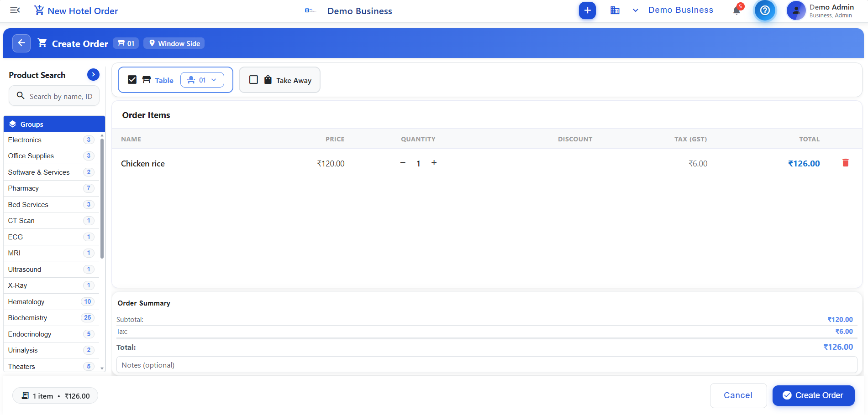Image resolution: width=868 pixels, height=415 pixels.
Task: Click the Window Side location badge
Action: tap(174, 43)
